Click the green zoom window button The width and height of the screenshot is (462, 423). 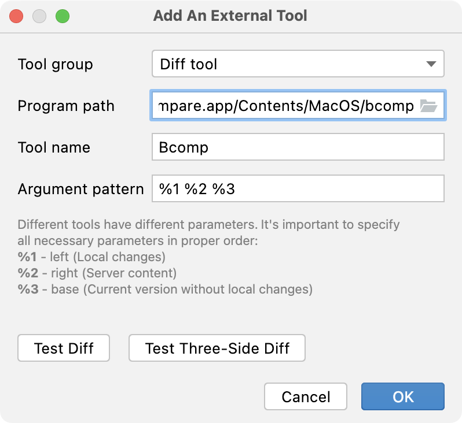pyautogui.click(x=63, y=16)
